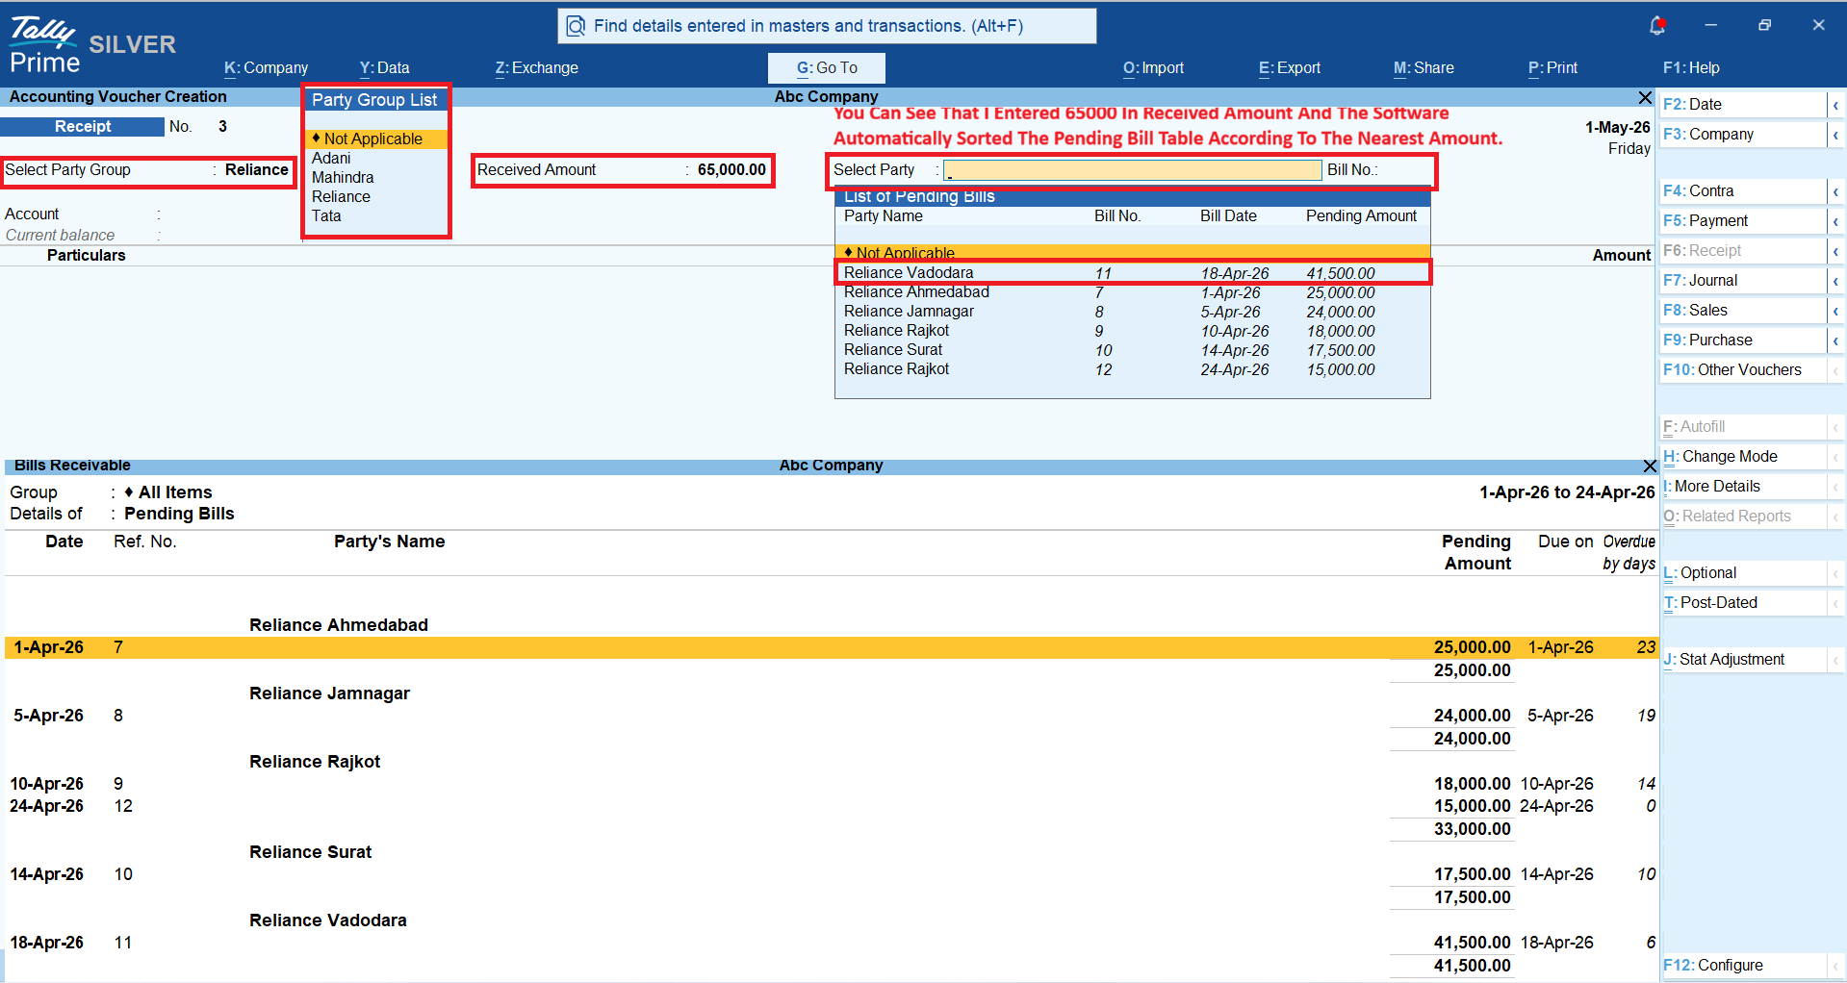Close the Accounting Voucher Creation panel
Image resolution: width=1847 pixels, height=983 pixels.
tap(1645, 97)
